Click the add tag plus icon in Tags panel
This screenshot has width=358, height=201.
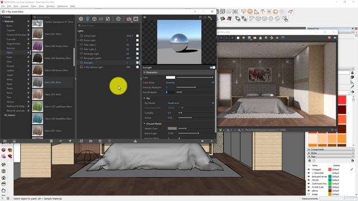tap(309, 161)
